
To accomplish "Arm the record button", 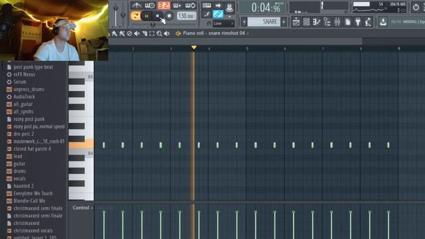I will [x=169, y=16].
